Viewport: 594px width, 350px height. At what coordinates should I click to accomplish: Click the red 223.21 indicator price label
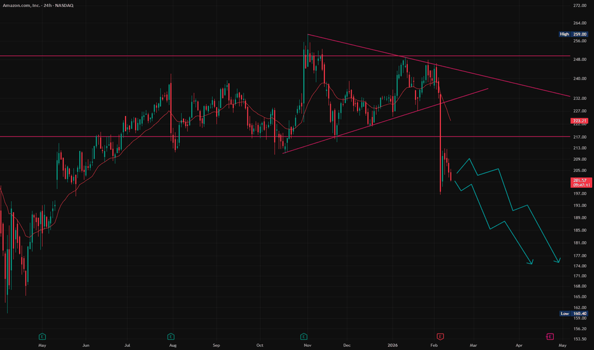tap(579, 121)
